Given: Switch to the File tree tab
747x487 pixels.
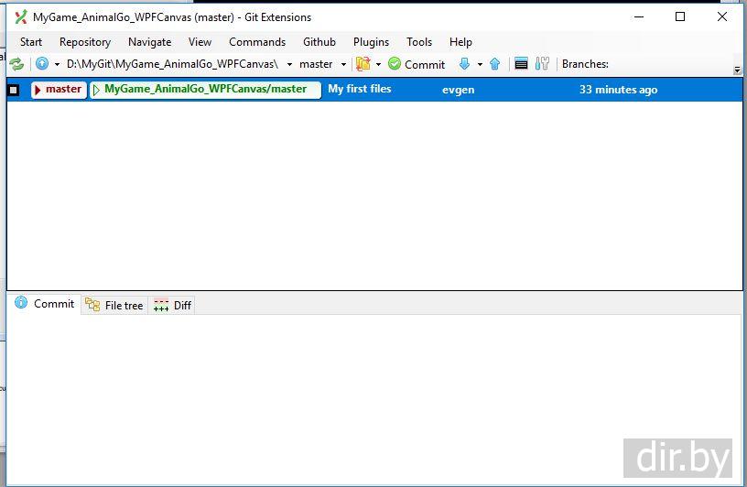Looking at the screenshot, I should pos(115,306).
